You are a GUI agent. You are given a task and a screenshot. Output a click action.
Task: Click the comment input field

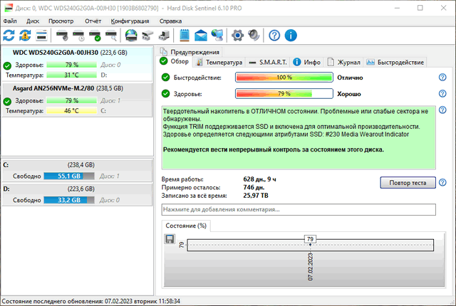click(x=298, y=210)
